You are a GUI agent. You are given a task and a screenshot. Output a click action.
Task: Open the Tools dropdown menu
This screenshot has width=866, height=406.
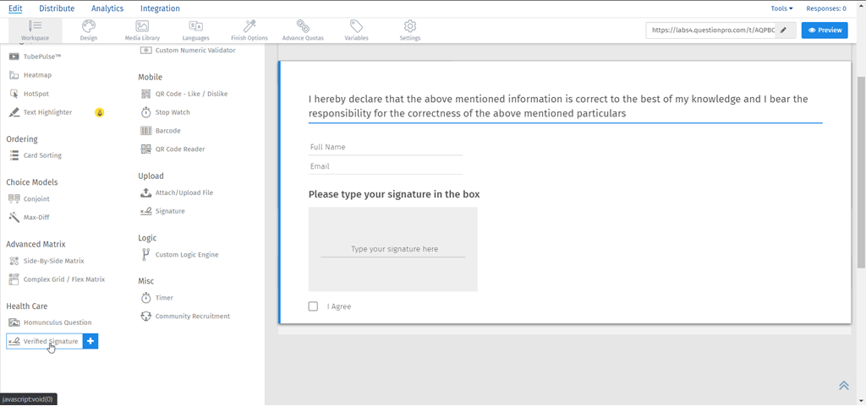pyautogui.click(x=781, y=8)
